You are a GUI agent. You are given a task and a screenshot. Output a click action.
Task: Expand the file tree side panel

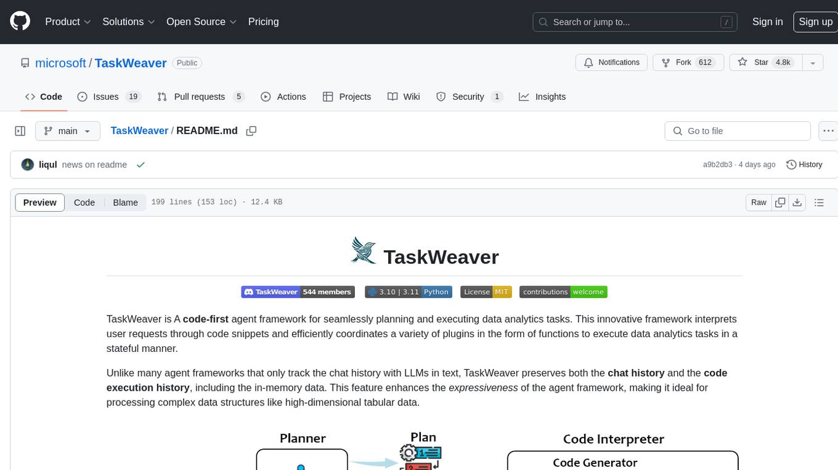tap(20, 131)
